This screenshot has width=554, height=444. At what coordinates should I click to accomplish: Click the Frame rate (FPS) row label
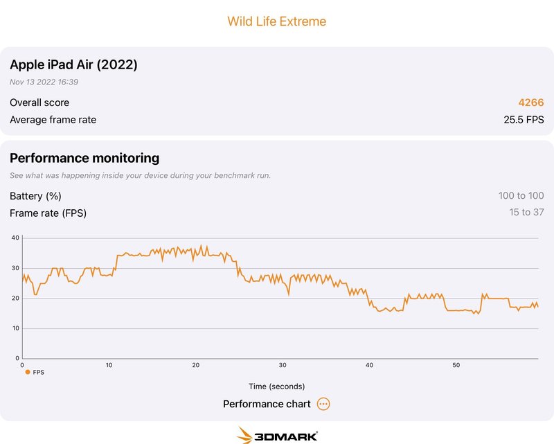tap(48, 213)
